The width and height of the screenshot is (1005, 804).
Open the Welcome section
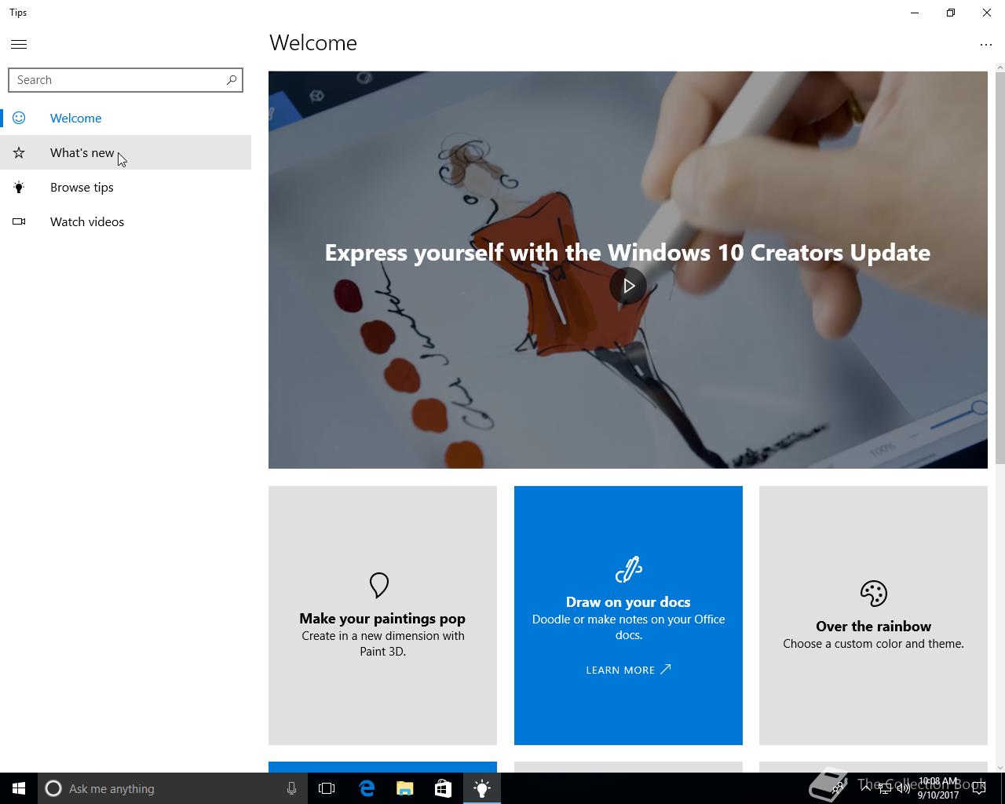[x=126, y=118]
